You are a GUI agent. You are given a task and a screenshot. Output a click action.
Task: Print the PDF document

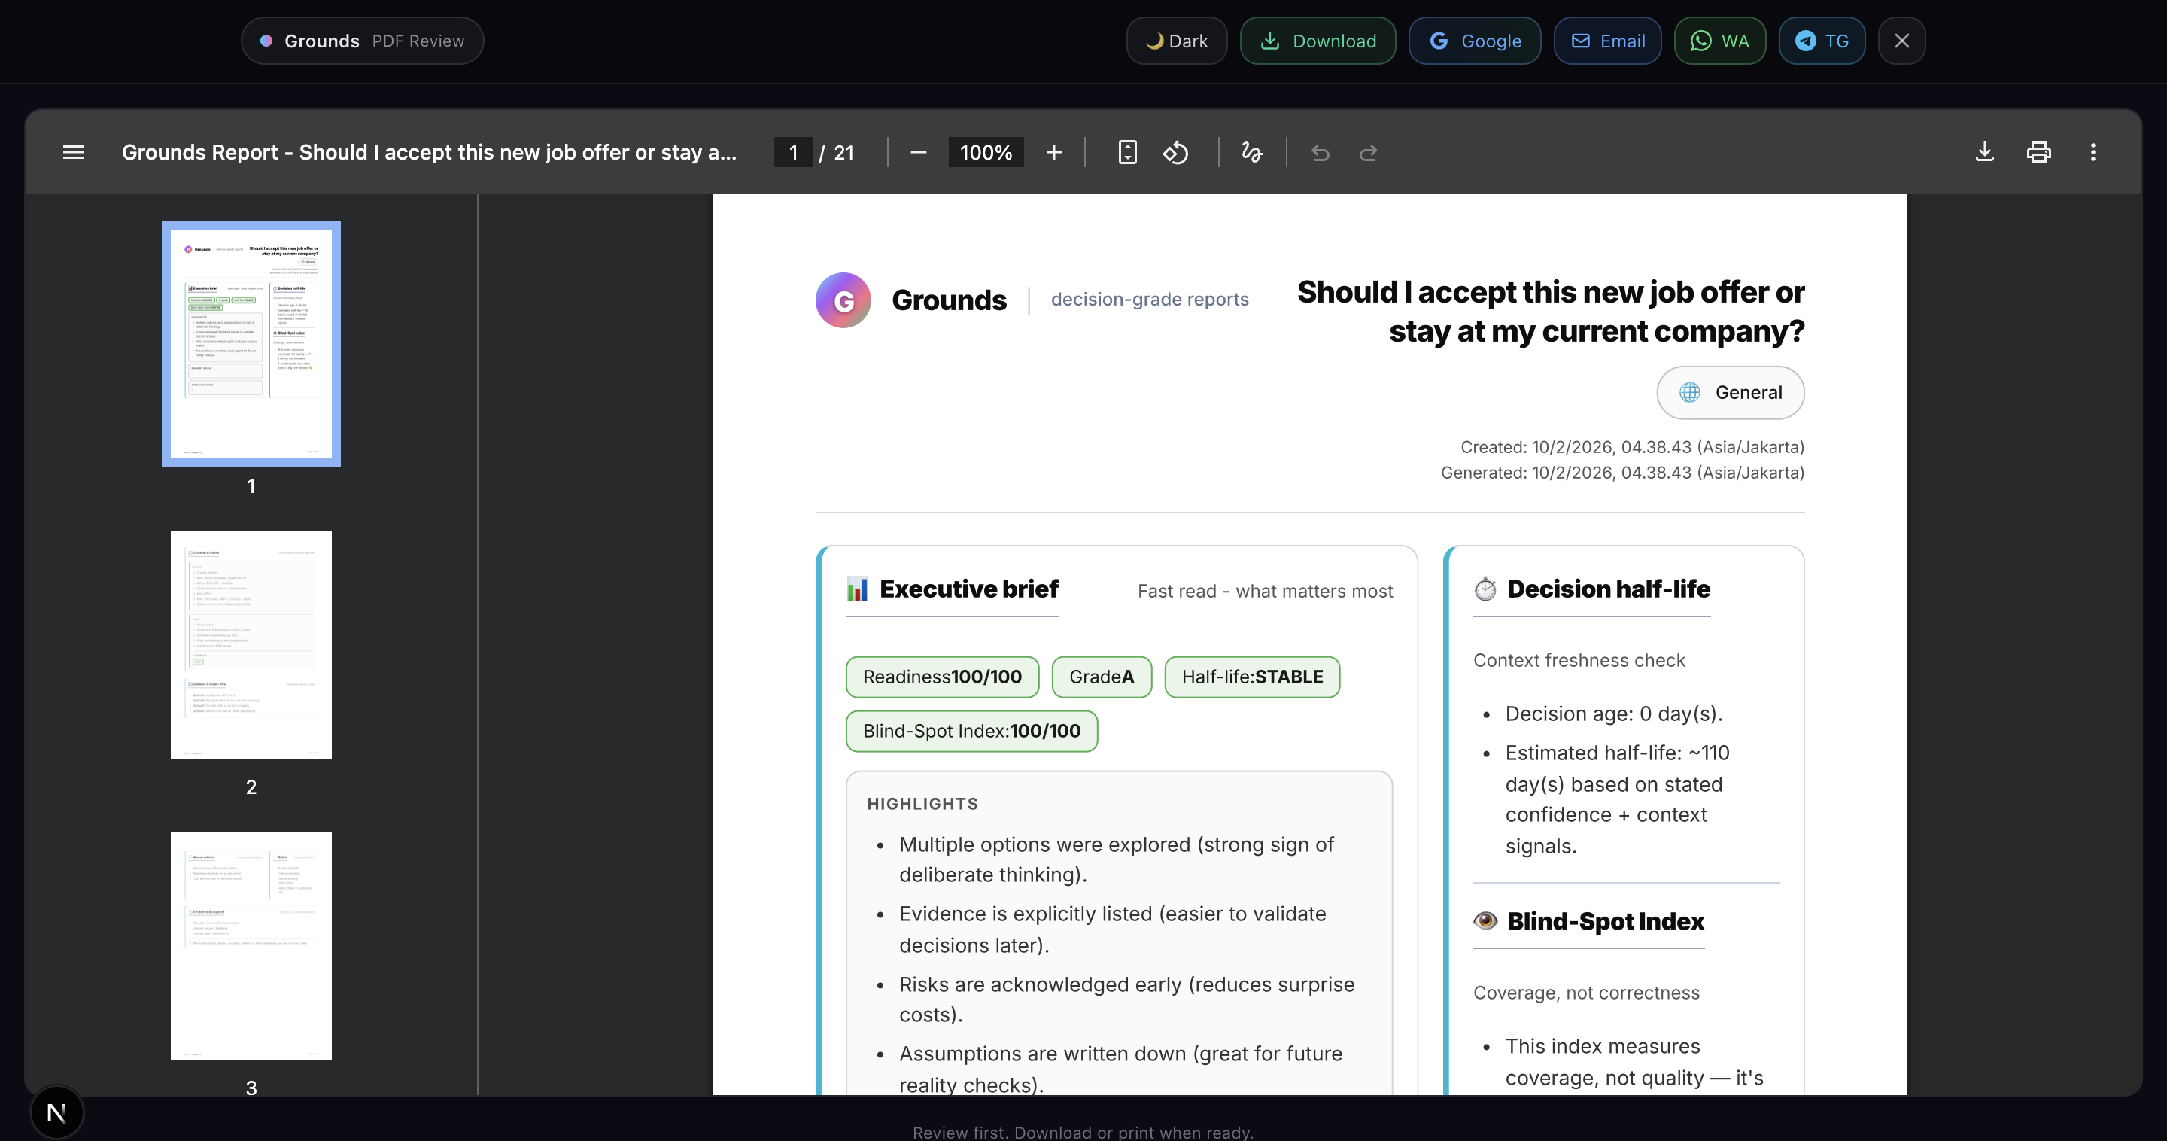pos(2038,152)
